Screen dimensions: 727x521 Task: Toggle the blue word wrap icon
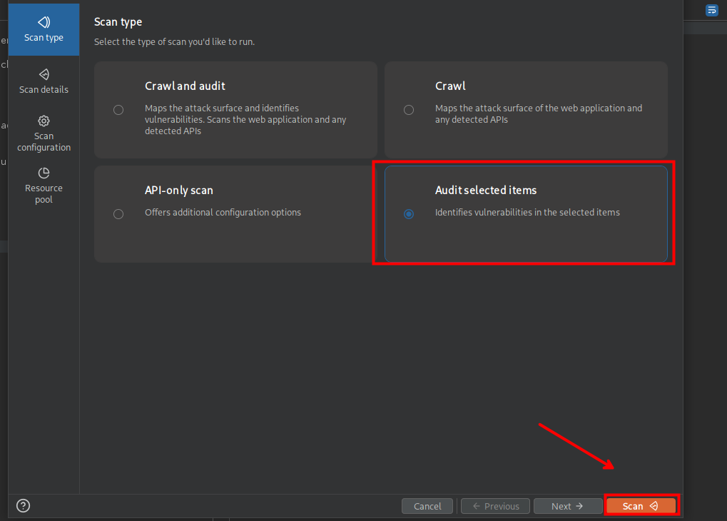711,10
